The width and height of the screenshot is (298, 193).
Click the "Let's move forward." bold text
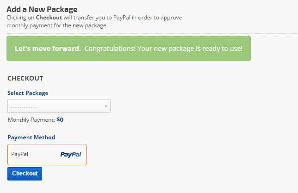(48, 49)
